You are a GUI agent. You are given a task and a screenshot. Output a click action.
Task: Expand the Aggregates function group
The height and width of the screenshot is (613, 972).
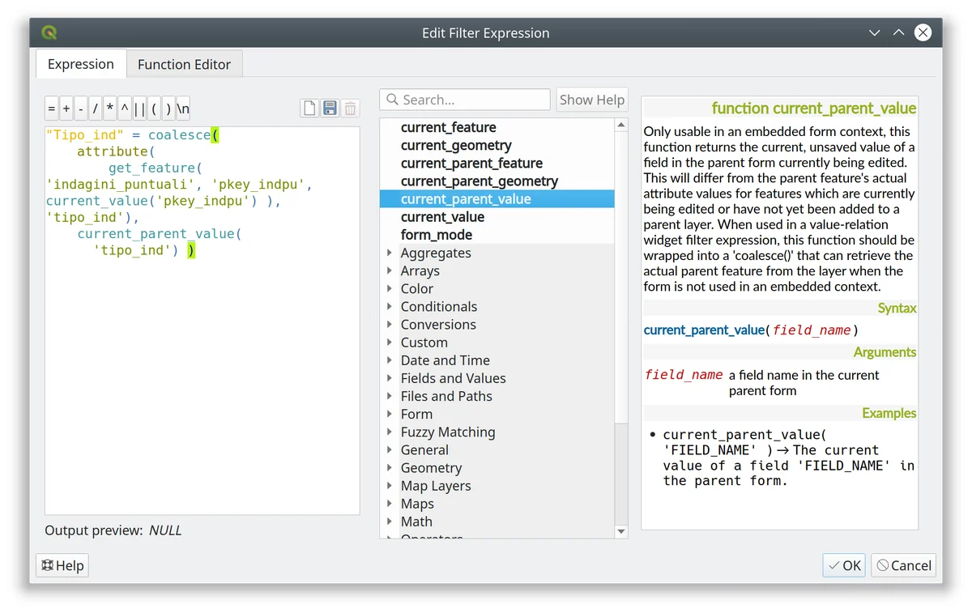(390, 253)
